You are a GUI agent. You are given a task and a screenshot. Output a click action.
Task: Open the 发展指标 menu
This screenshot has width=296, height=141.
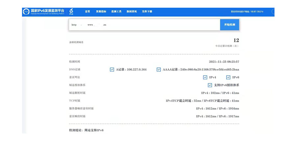point(101,11)
